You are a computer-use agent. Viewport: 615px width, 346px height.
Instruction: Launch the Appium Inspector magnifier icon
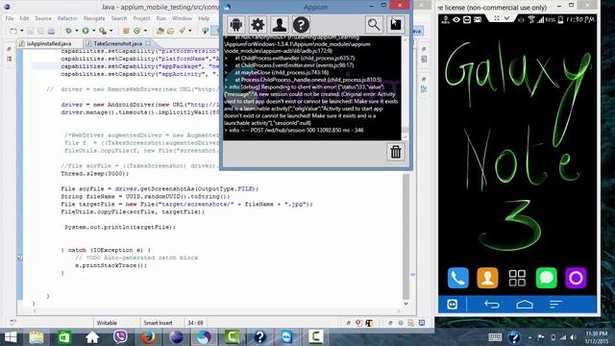pos(374,25)
